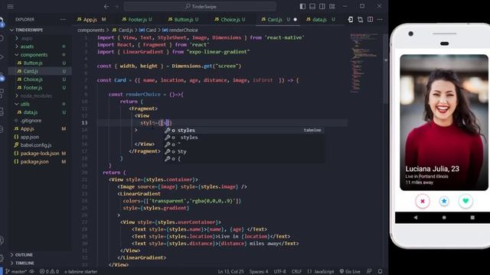Tap the blue star super-like button

point(444,201)
